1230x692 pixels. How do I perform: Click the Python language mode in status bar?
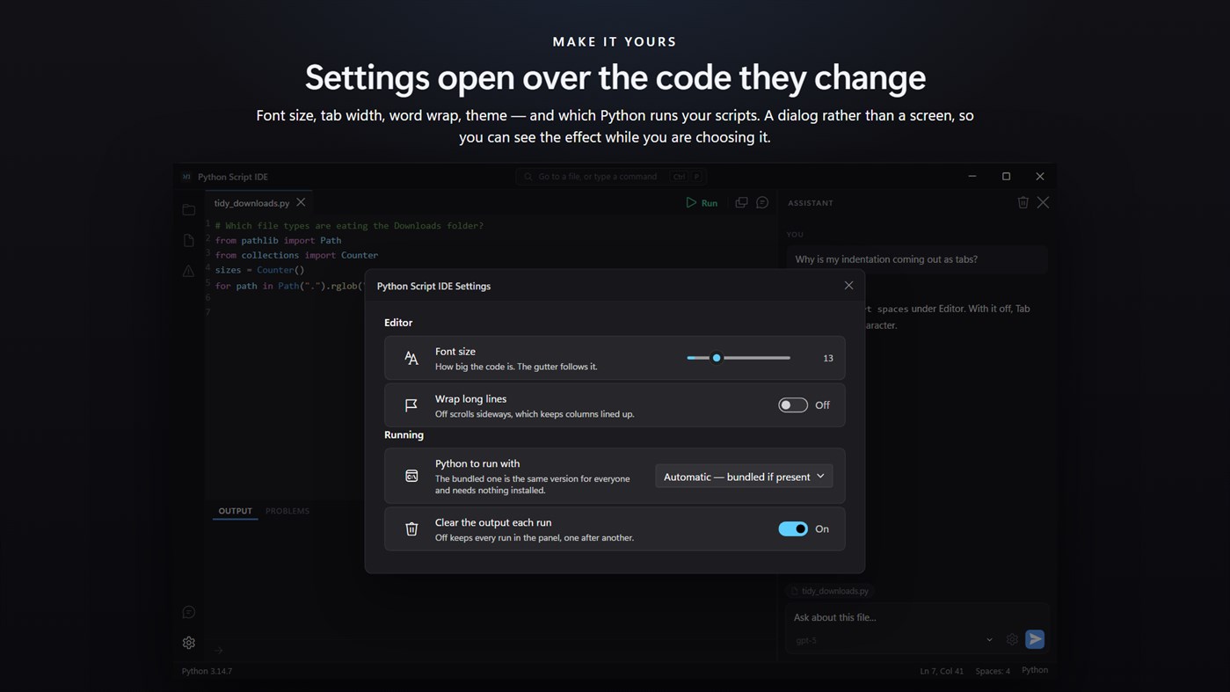point(1035,670)
